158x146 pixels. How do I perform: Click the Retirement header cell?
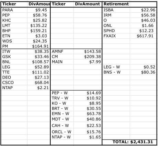coord(116,4)
